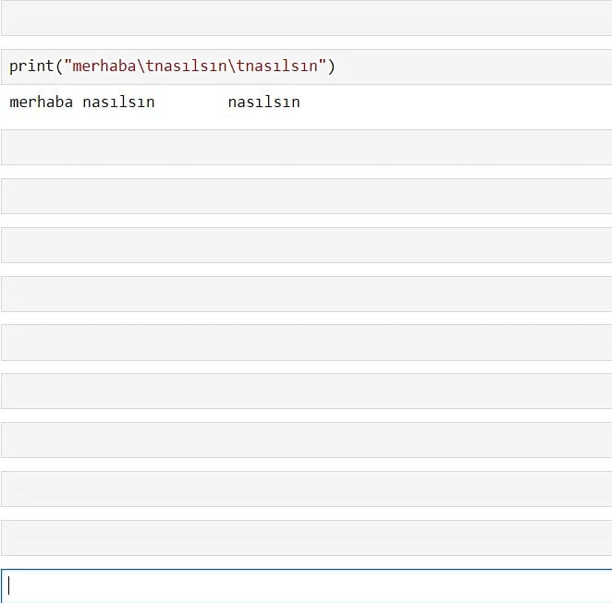Image resolution: width=612 pixels, height=603 pixels.
Task: Click the word print in code
Action: [x=31, y=66]
